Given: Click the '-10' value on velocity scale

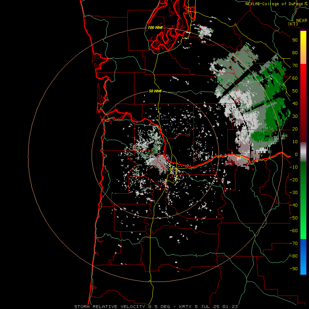Looking at the screenshot, I should point(294,167).
